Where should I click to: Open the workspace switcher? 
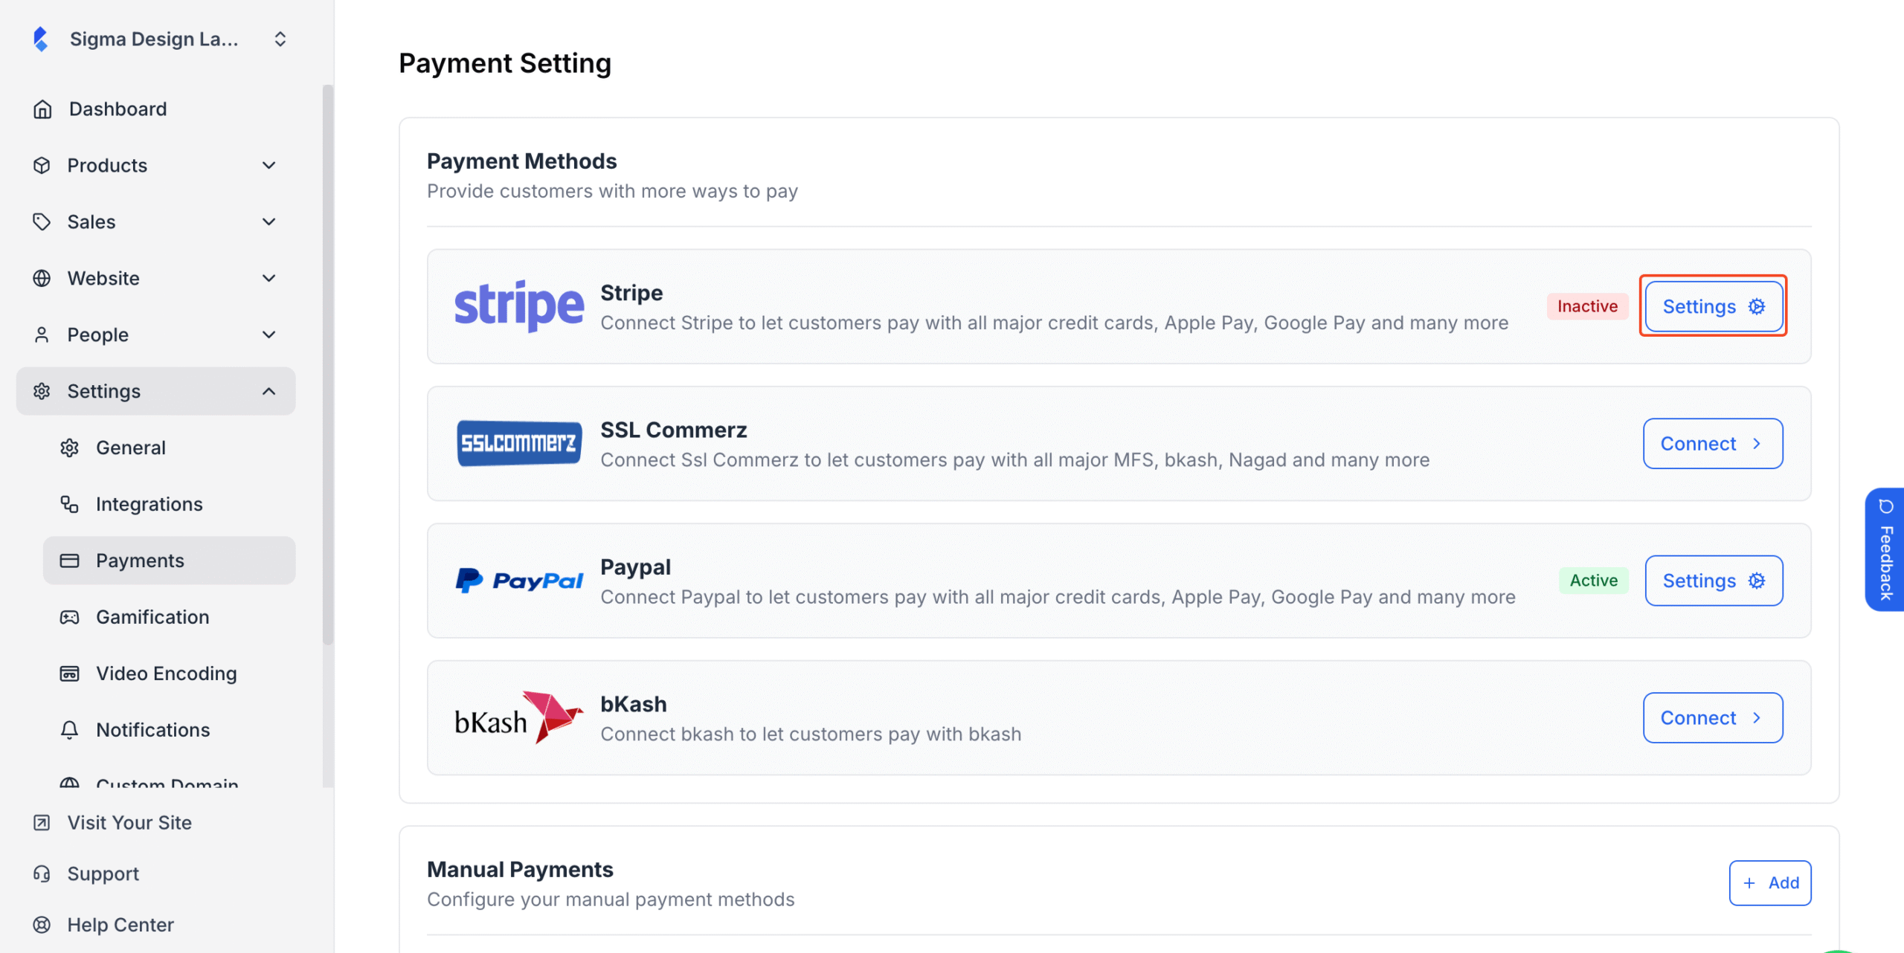[280, 39]
